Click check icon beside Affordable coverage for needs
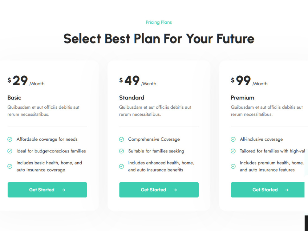Image resolution: width=308 pixels, height=231 pixels. 10,139
